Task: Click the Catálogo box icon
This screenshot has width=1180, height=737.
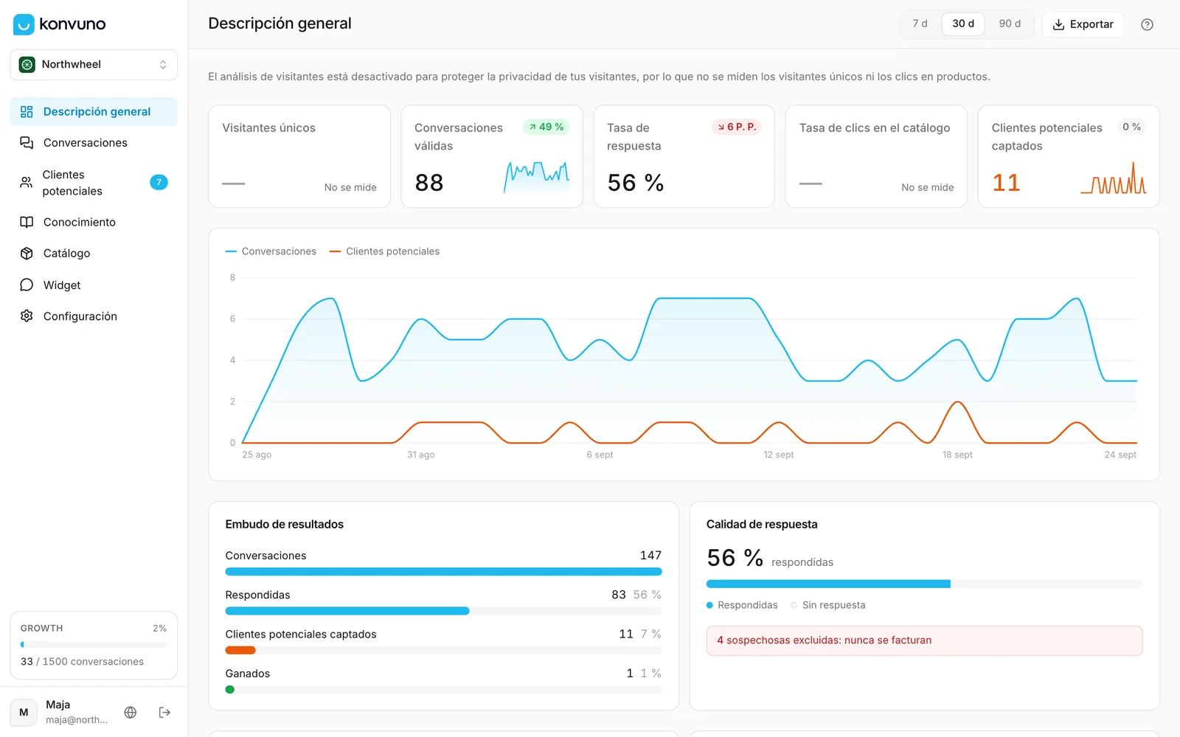Action: [27, 254]
